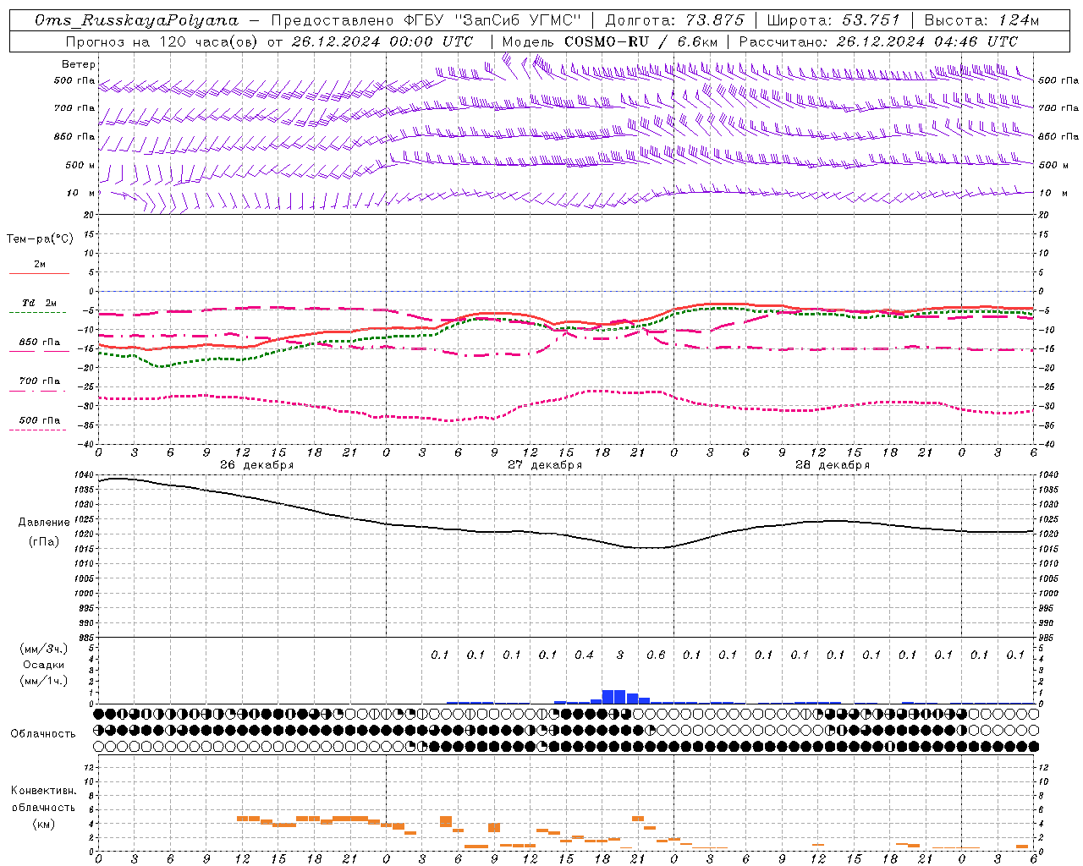
Task: Click the 700 гПа wind level label on right
Action: click(x=1058, y=108)
